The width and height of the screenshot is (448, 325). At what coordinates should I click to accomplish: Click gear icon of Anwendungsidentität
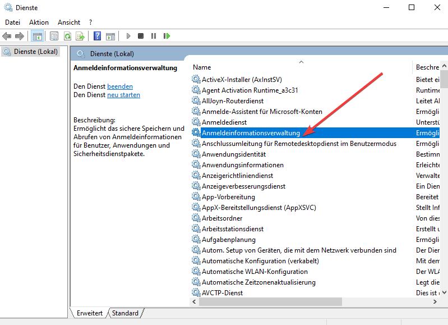196,154
